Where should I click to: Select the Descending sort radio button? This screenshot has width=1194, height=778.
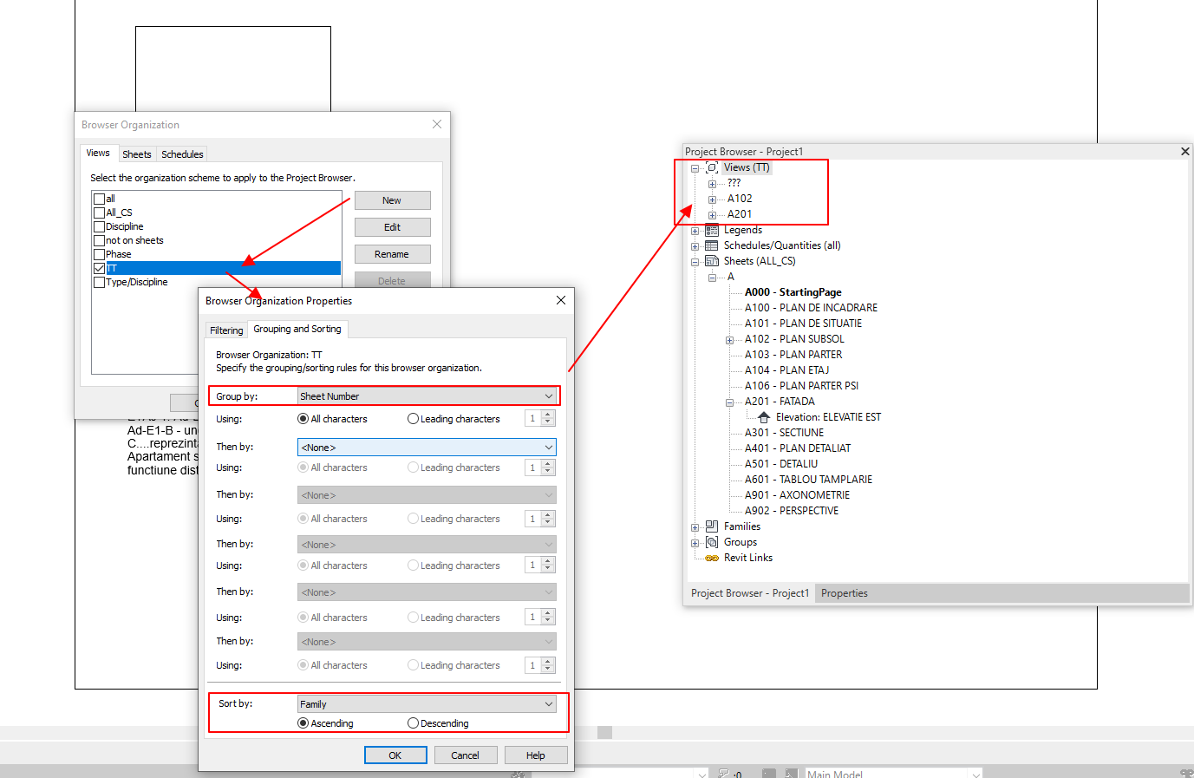tap(413, 722)
